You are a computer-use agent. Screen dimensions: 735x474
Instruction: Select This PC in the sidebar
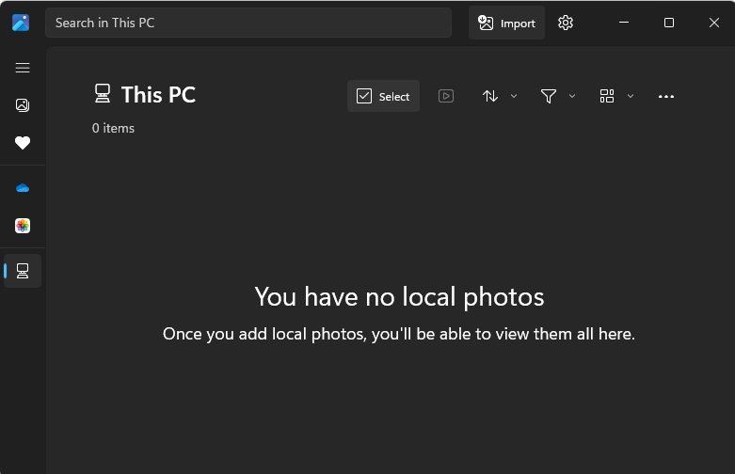pyautogui.click(x=23, y=271)
